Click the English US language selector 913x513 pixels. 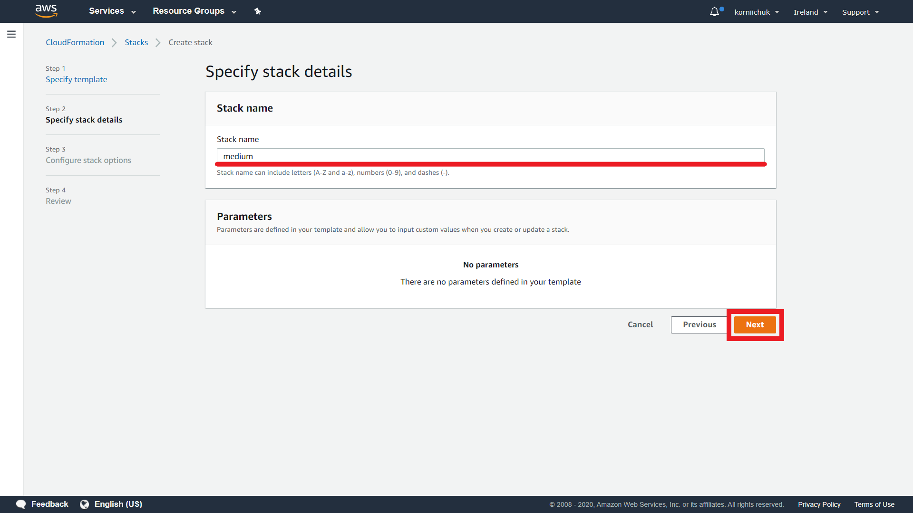coord(117,504)
